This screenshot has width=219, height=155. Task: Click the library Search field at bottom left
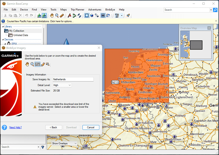coord(19,147)
